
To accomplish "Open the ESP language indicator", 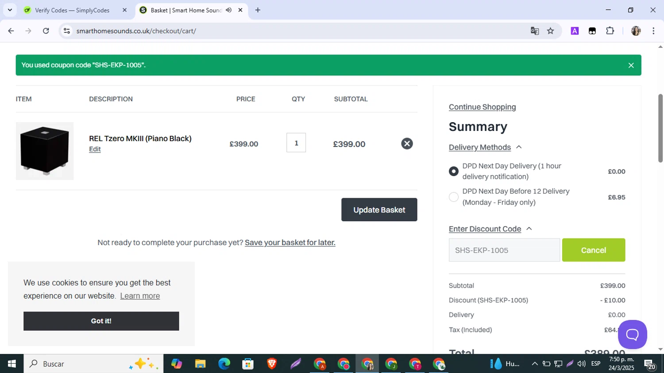I will click(596, 364).
